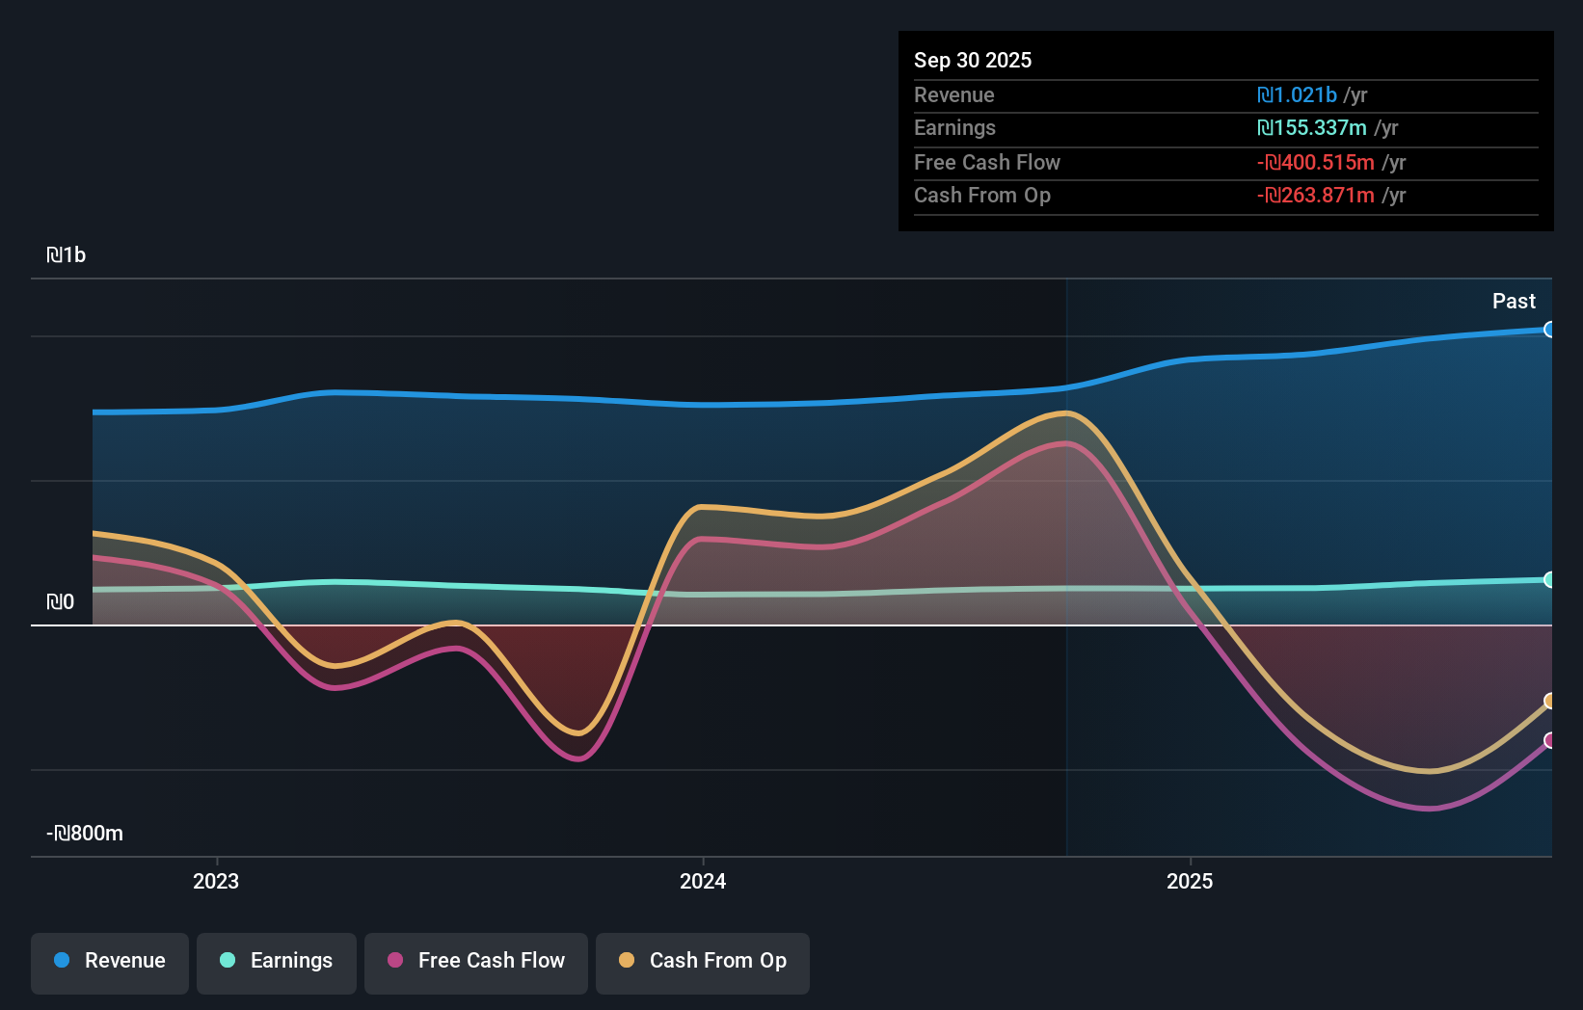Click the ₪1b gridline label
This screenshot has width=1583, height=1010.
coord(68,255)
